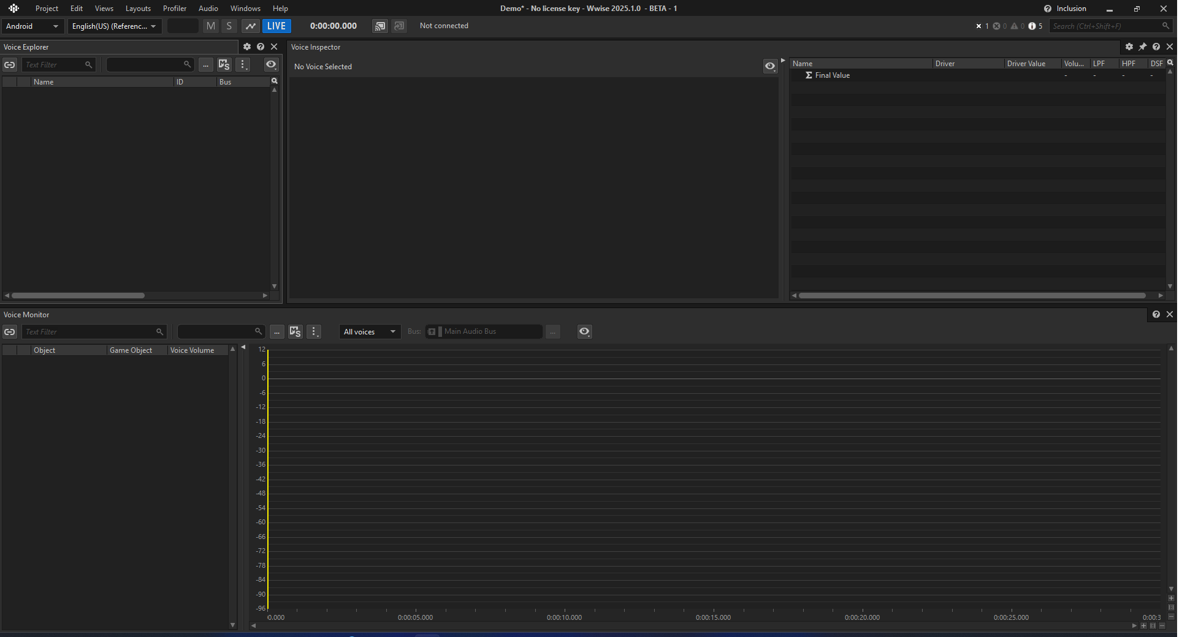Image resolution: width=1182 pixels, height=637 pixels.
Task: Open the Android platform dropdown
Action: (x=32, y=26)
